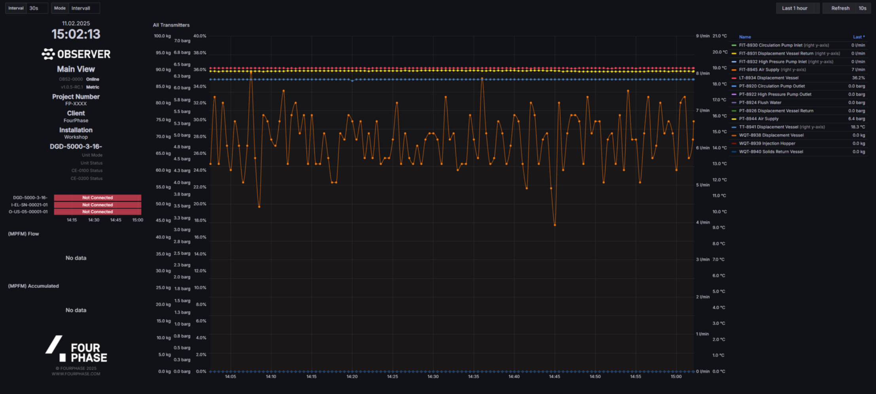This screenshot has width=876, height=394.
Task: Click WQT-8940 Solids Return Vessel legend entry
Action: coord(771,152)
